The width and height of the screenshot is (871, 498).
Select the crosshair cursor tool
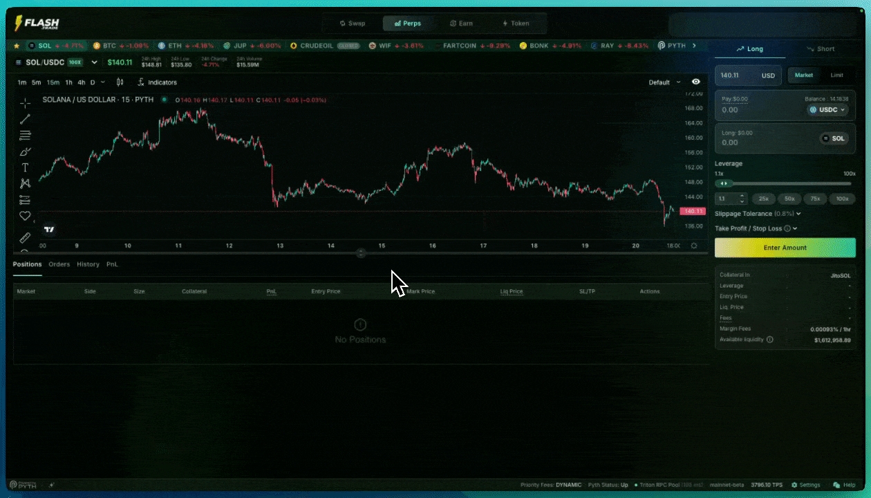click(25, 103)
